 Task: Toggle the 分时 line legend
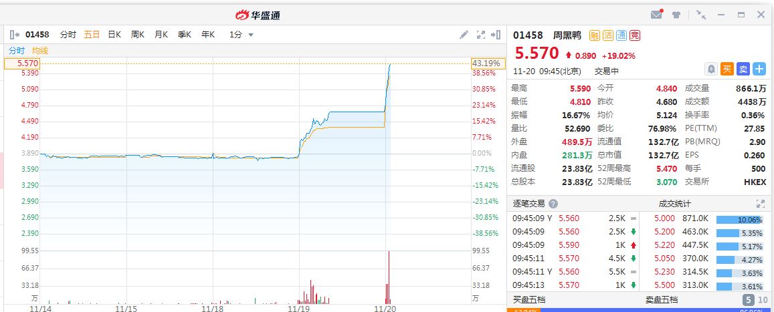pyautogui.click(x=17, y=51)
